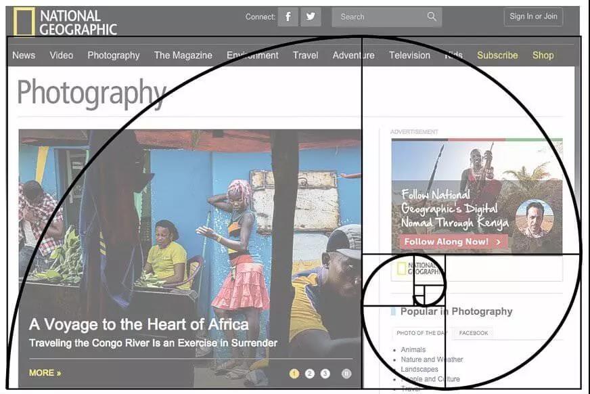Click the National Geographic yellow frame logo
Screen dimensions: 590x394
click(x=24, y=22)
